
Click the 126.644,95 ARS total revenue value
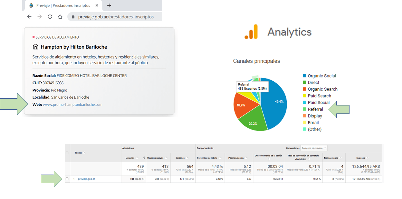(x=366, y=167)
